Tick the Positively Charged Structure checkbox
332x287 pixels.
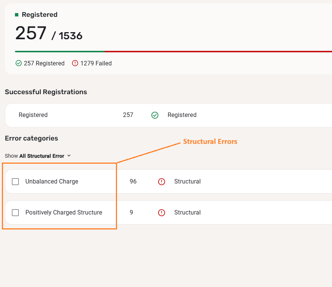(15, 213)
